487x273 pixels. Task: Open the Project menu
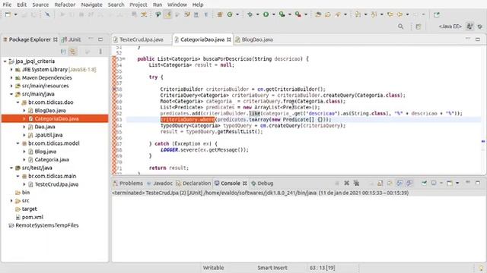tap(138, 5)
